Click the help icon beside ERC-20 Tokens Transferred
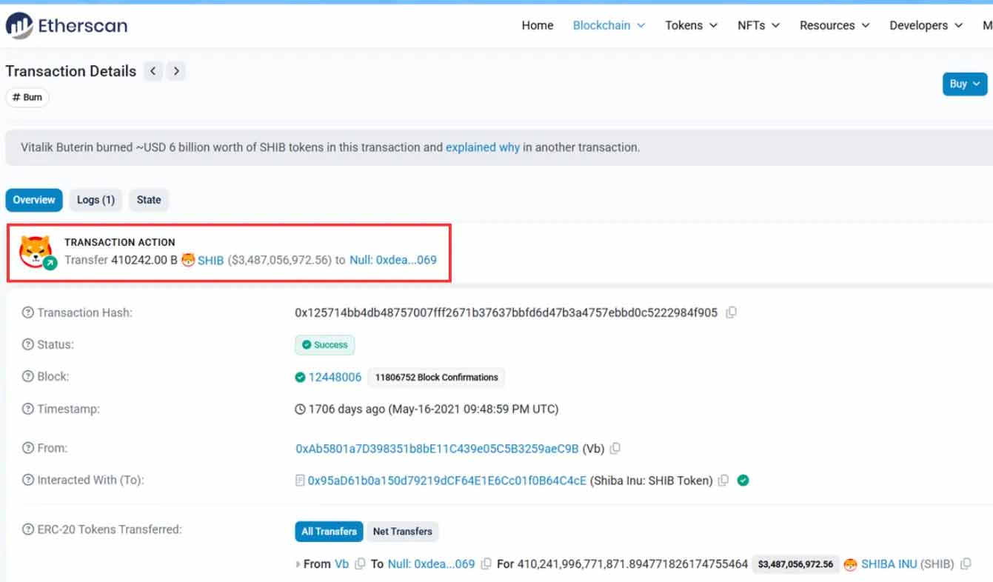The image size is (993, 582). click(x=28, y=529)
